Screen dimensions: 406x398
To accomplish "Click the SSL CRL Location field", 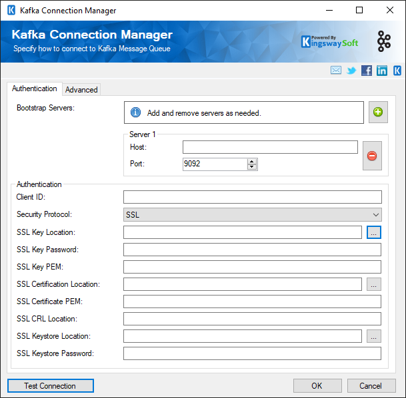I will pos(252,319).
